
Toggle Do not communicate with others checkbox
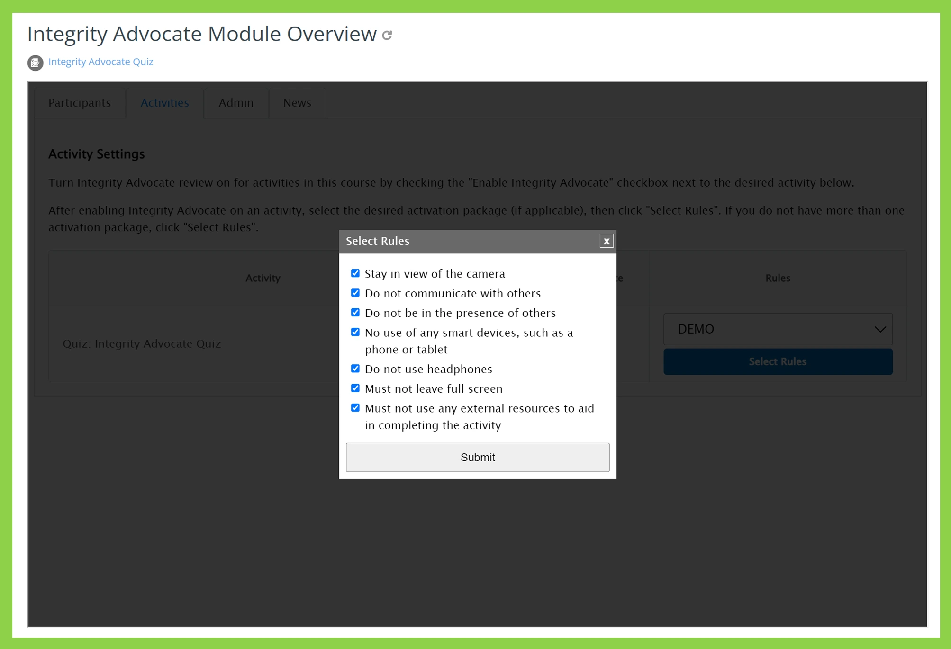[x=355, y=293]
